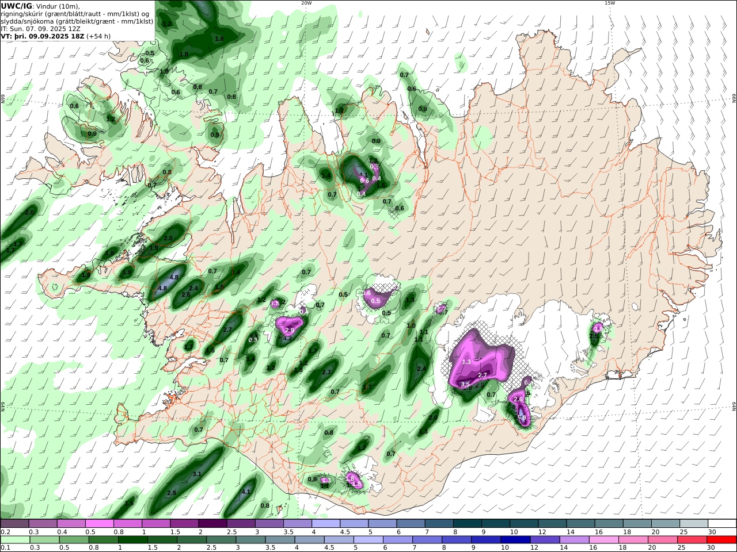Click the darkest purple 2–2.5 swatch in upper legend

click(212, 523)
